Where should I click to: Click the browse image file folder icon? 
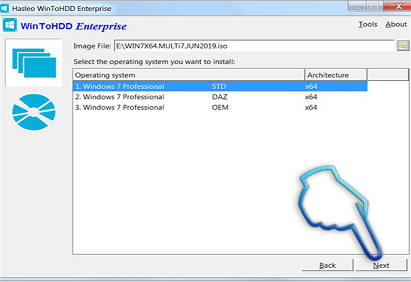point(403,46)
